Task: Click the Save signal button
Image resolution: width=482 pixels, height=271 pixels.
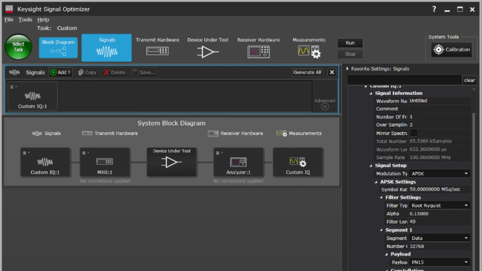Action: click(144, 73)
